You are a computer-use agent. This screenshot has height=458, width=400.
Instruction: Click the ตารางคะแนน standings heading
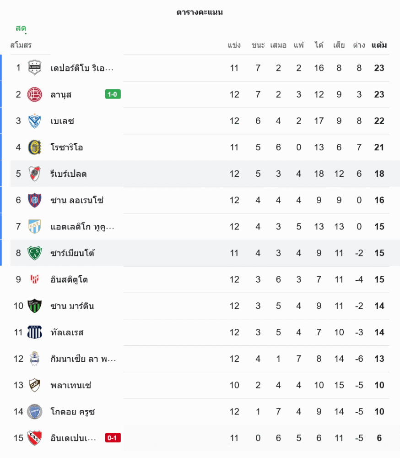pyautogui.click(x=200, y=12)
